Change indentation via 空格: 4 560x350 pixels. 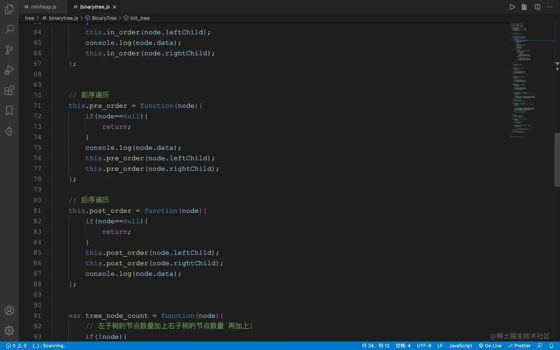click(x=403, y=346)
